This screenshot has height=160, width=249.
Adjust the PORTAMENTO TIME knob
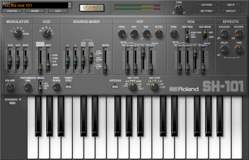28,87
